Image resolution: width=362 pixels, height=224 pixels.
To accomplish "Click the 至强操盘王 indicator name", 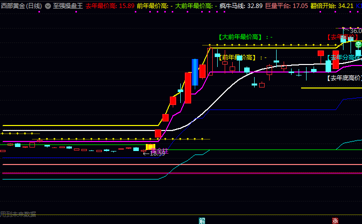I will point(68,6).
